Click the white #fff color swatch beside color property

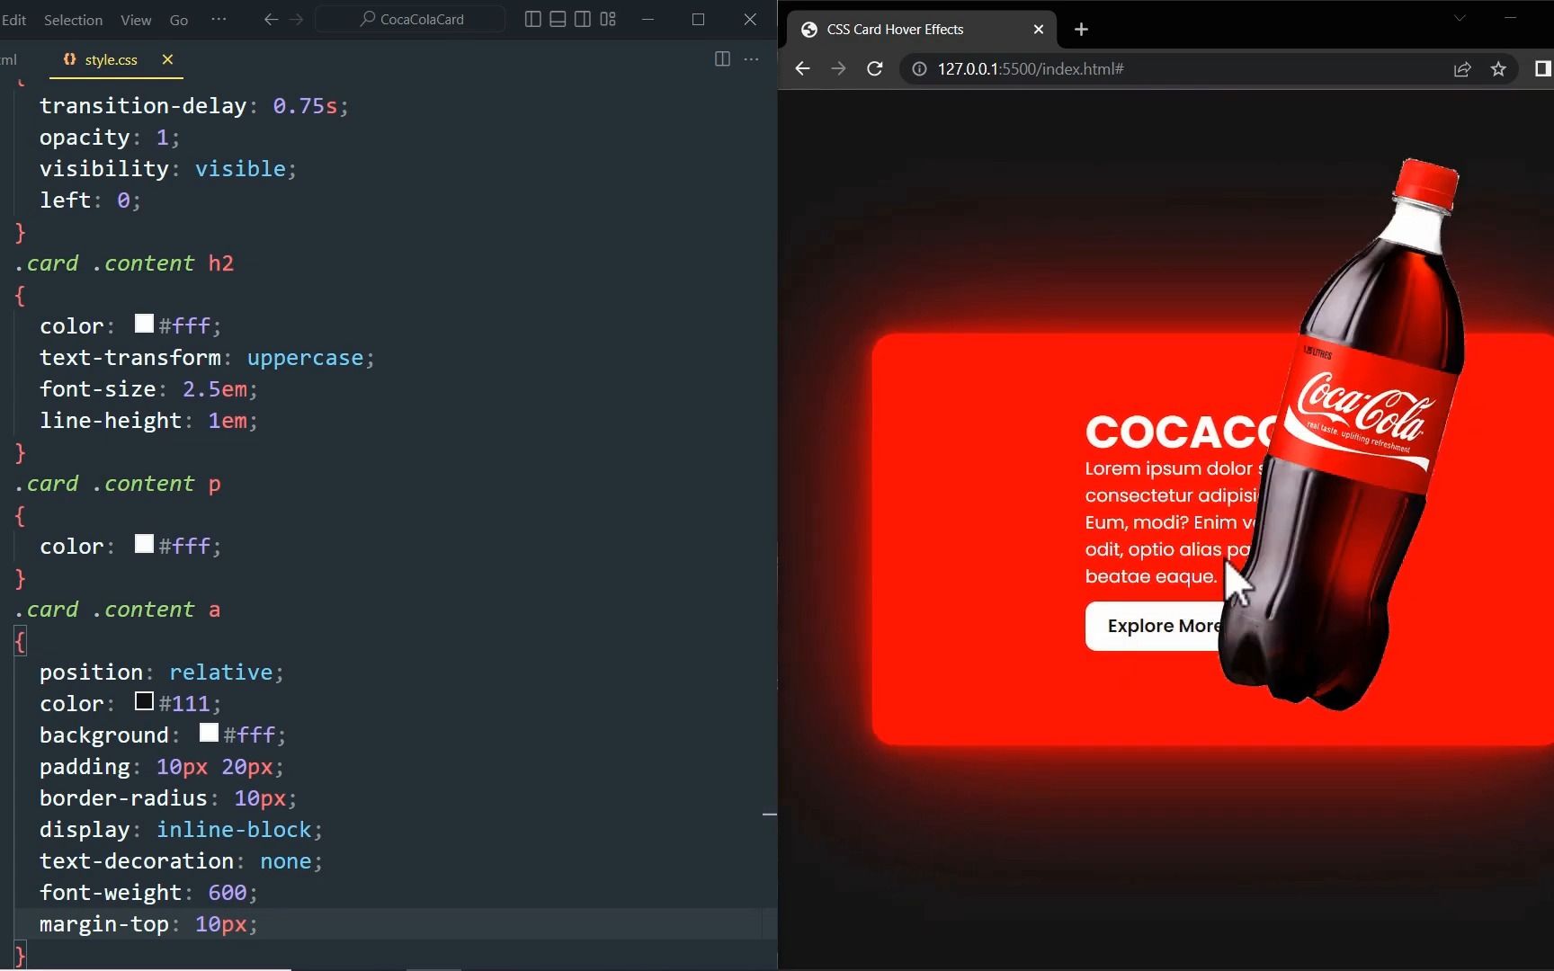[x=142, y=325]
